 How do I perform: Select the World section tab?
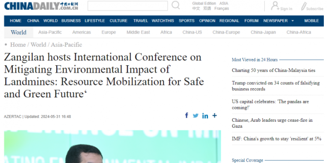[x=19, y=33]
